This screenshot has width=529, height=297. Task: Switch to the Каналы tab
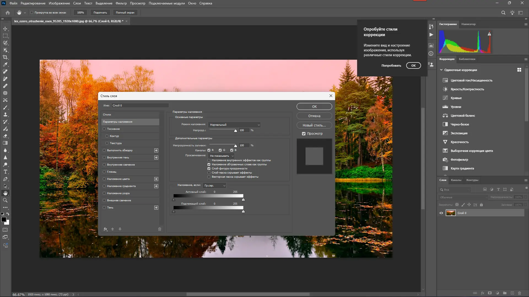(456, 180)
